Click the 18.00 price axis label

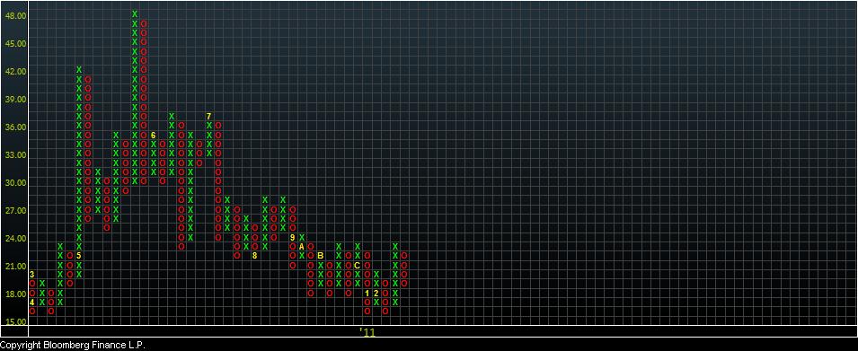coord(14,294)
